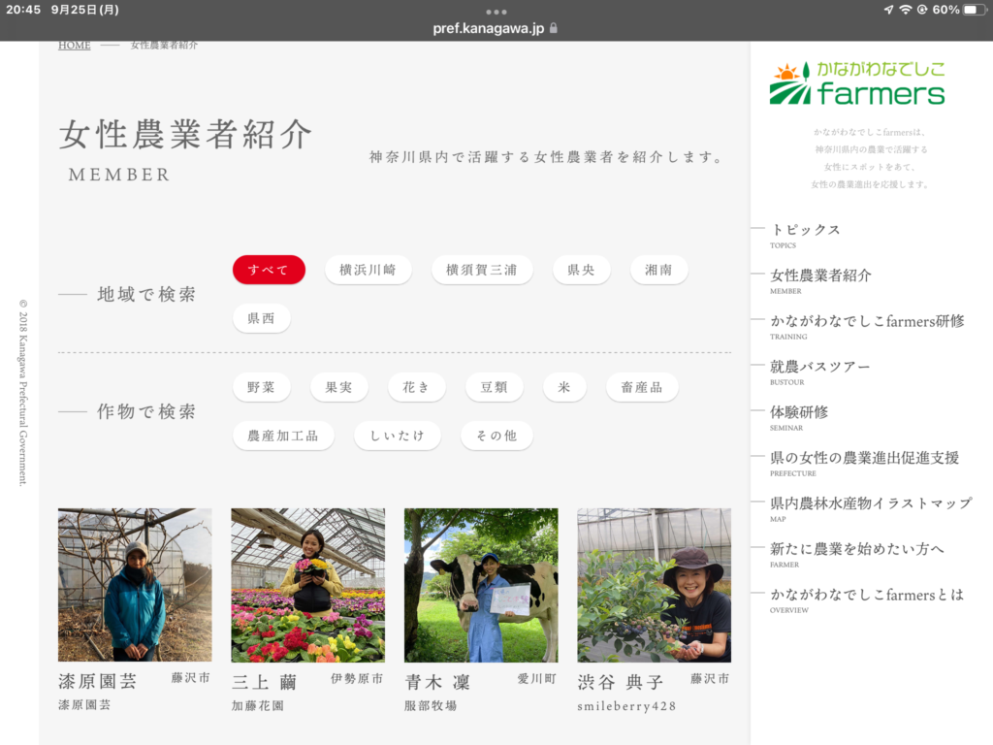Select the 畜産品 crop filter

coord(642,387)
